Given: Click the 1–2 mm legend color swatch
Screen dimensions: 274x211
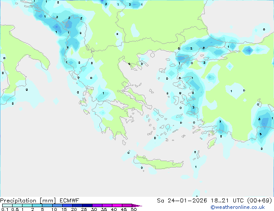Looking at the screenshot, I should [27, 205].
